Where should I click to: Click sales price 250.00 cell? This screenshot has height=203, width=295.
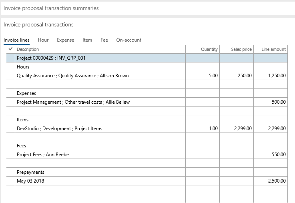coord(237,76)
